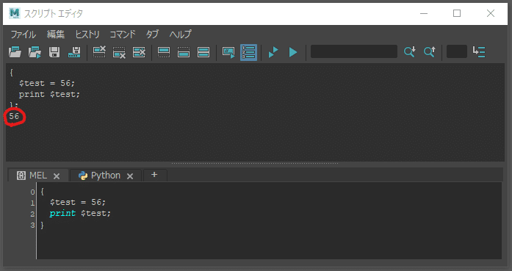Minimize the スクリプト エディタ window
This screenshot has height=271, width=512.
424,13
